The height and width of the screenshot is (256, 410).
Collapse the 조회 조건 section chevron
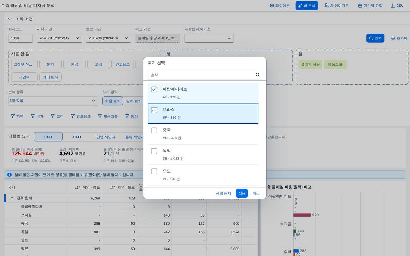point(9,19)
